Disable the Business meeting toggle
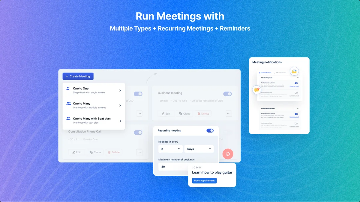The width and height of the screenshot is (360, 202). click(x=228, y=94)
